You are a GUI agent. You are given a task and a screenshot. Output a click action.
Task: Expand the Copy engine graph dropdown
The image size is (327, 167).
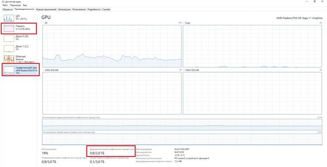click(x=184, y=23)
